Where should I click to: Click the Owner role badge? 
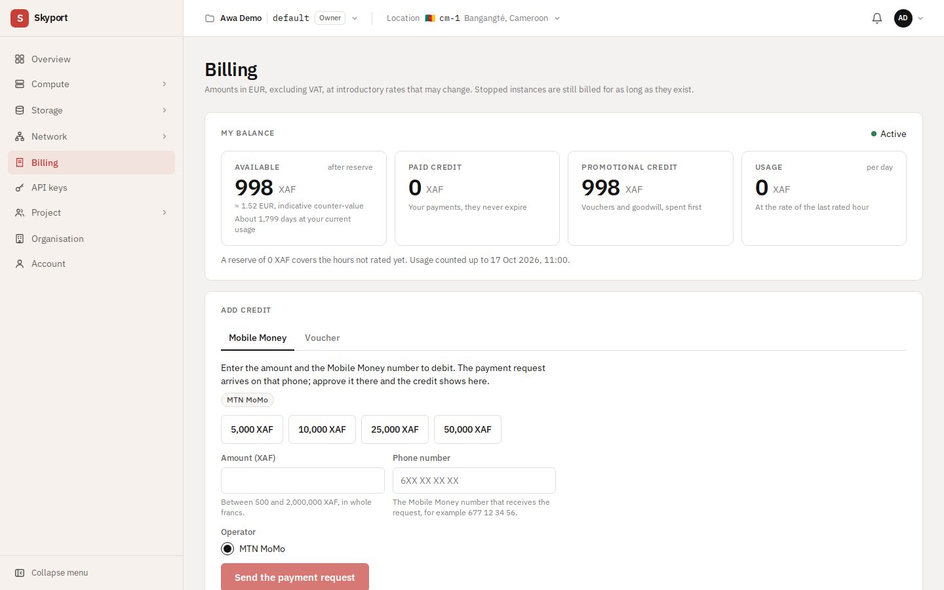click(x=330, y=18)
